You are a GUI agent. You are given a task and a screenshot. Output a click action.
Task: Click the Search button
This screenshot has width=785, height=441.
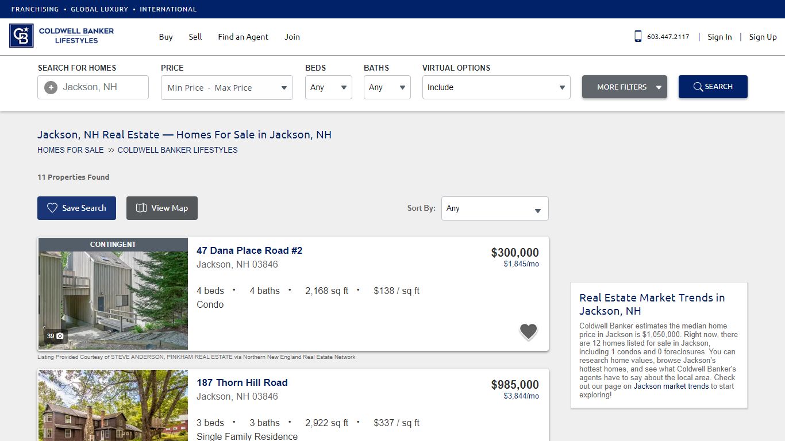(713, 87)
